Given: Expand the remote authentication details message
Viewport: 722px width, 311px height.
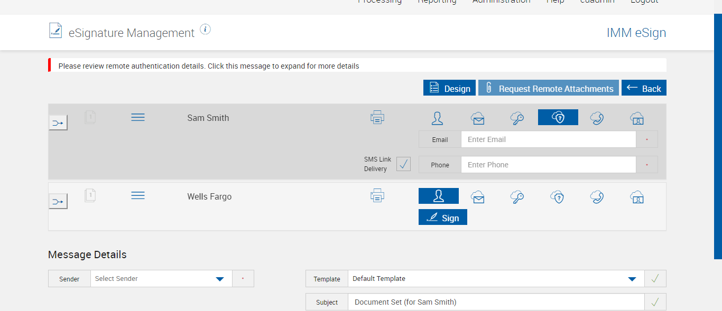Looking at the screenshot, I should pos(209,66).
